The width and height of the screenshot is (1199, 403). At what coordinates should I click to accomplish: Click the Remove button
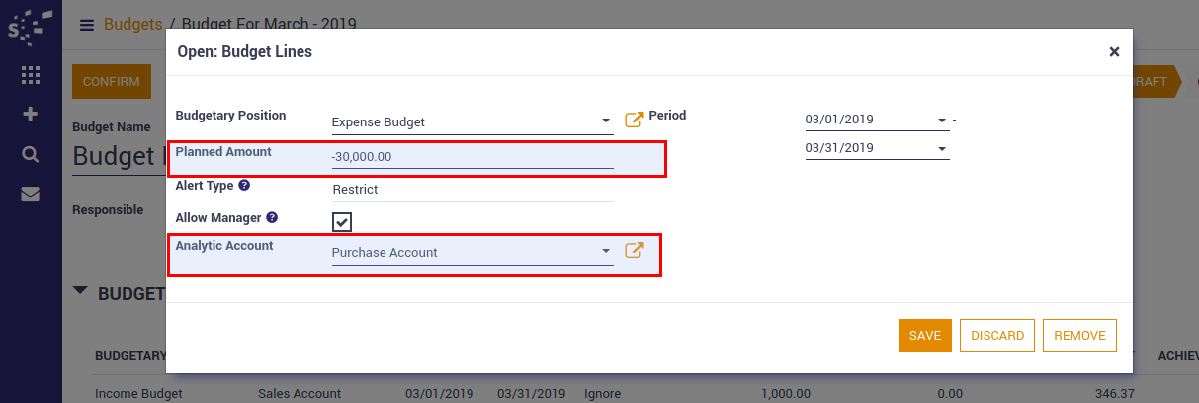pyautogui.click(x=1079, y=335)
